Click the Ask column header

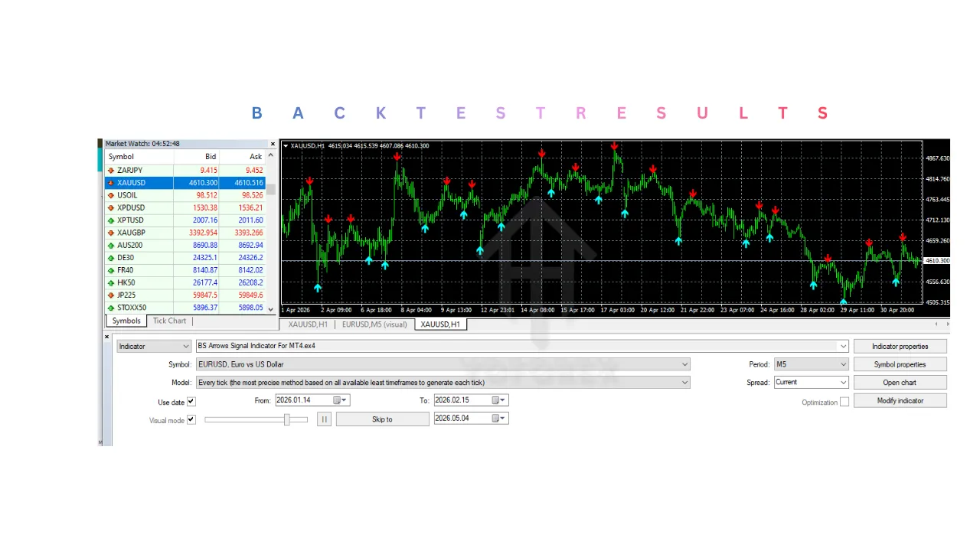pyautogui.click(x=243, y=157)
